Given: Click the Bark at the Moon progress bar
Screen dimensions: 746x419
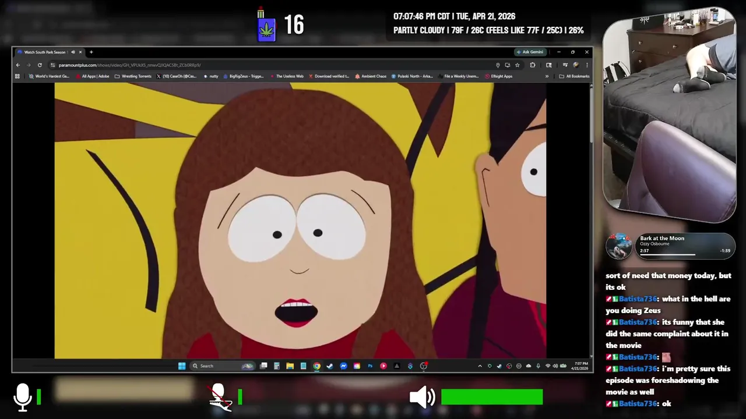Looking at the screenshot, I should (x=668, y=254).
